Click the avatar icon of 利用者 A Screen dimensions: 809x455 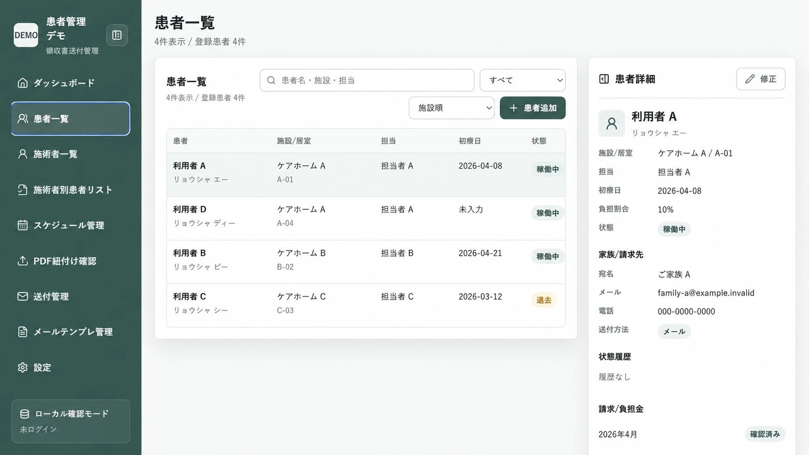point(612,123)
